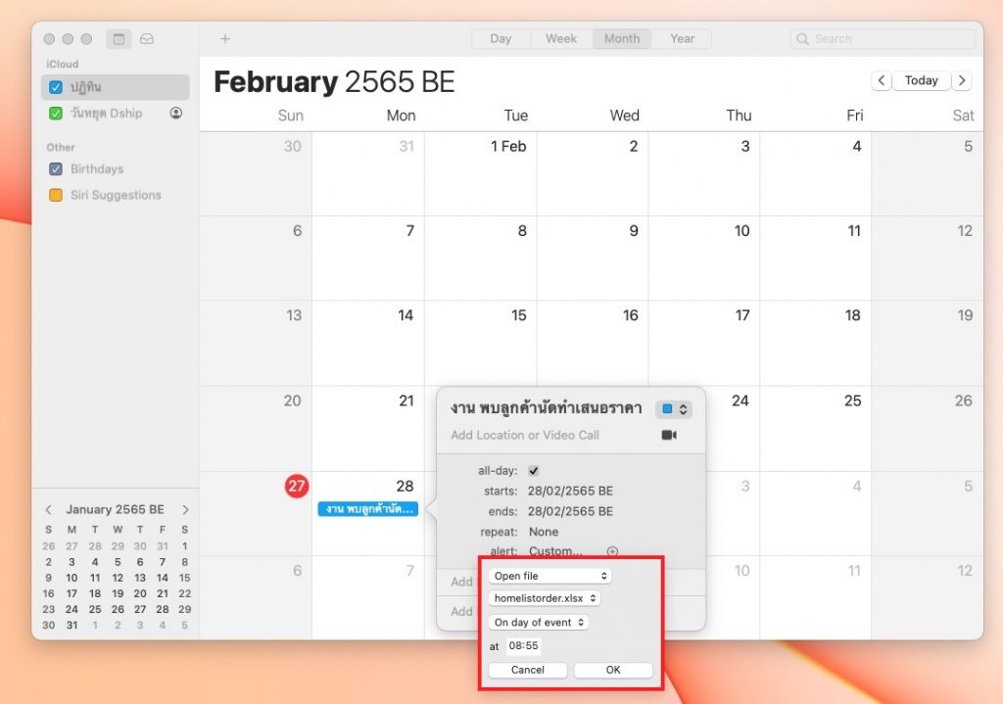Open the homelistorder.xlsx file dropdown

545,598
